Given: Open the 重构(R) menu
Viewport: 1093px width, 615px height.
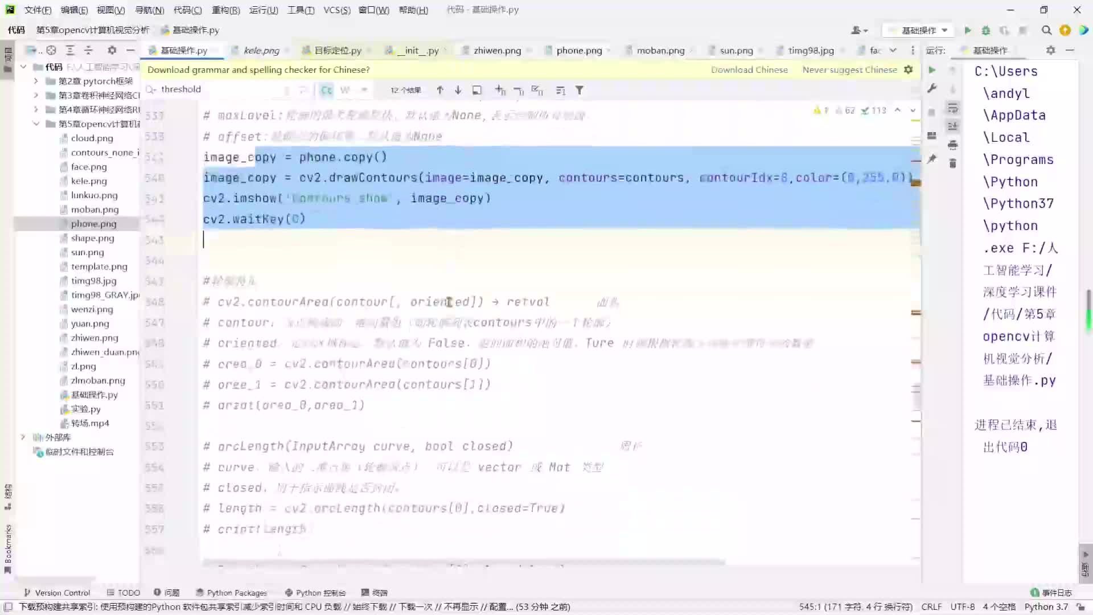Looking at the screenshot, I should pyautogui.click(x=225, y=10).
